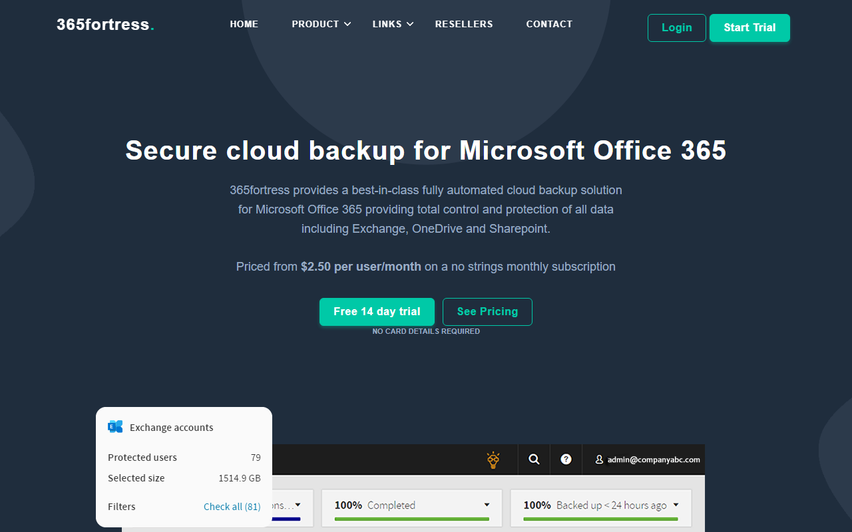Click the See Pricing button
Screen dimensions: 852x532
[487, 312]
